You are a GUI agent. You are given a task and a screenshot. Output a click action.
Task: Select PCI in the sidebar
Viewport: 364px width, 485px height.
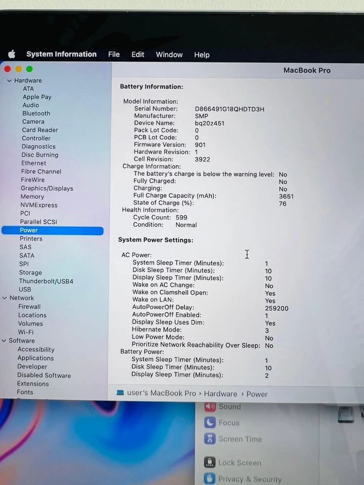[x=25, y=213]
